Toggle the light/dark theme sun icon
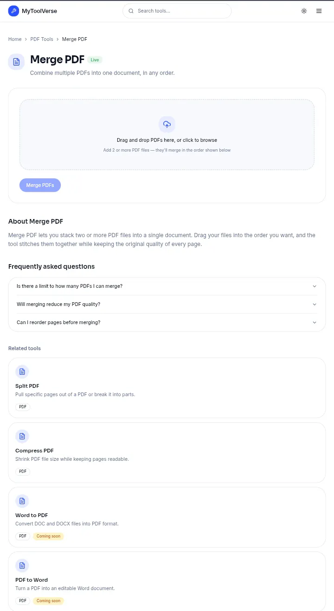334x611 pixels. [x=304, y=11]
